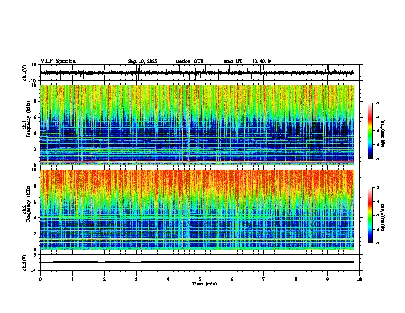This screenshot has width=405, height=313.
Task: Click the 'ch.1(V)' axis label
Action: [x=25, y=73]
